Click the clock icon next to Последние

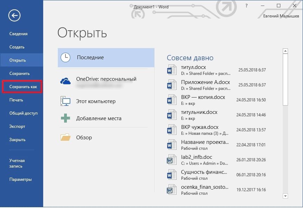pos(65,57)
